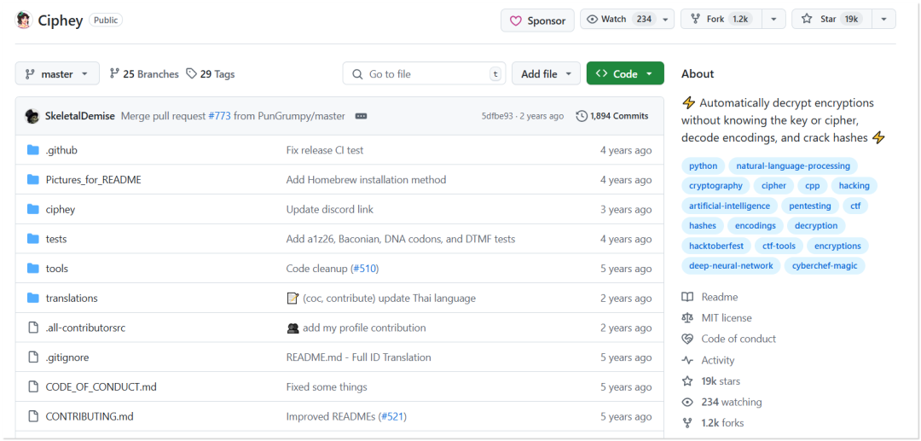The width and height of the screenshot is (921, 441).
Task: Open the MIT license link
Action: pos(726,317)
